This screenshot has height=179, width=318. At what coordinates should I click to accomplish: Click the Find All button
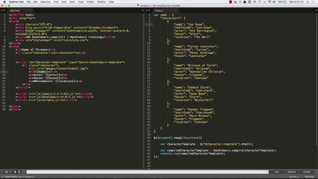click(x=307, y=172)
